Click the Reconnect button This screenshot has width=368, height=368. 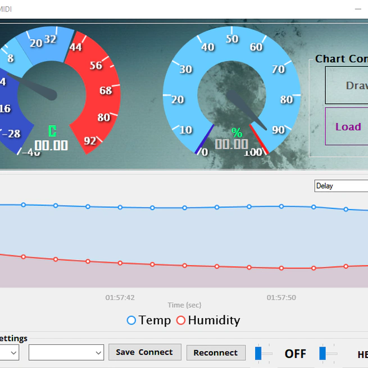click(x=216, y=353)
